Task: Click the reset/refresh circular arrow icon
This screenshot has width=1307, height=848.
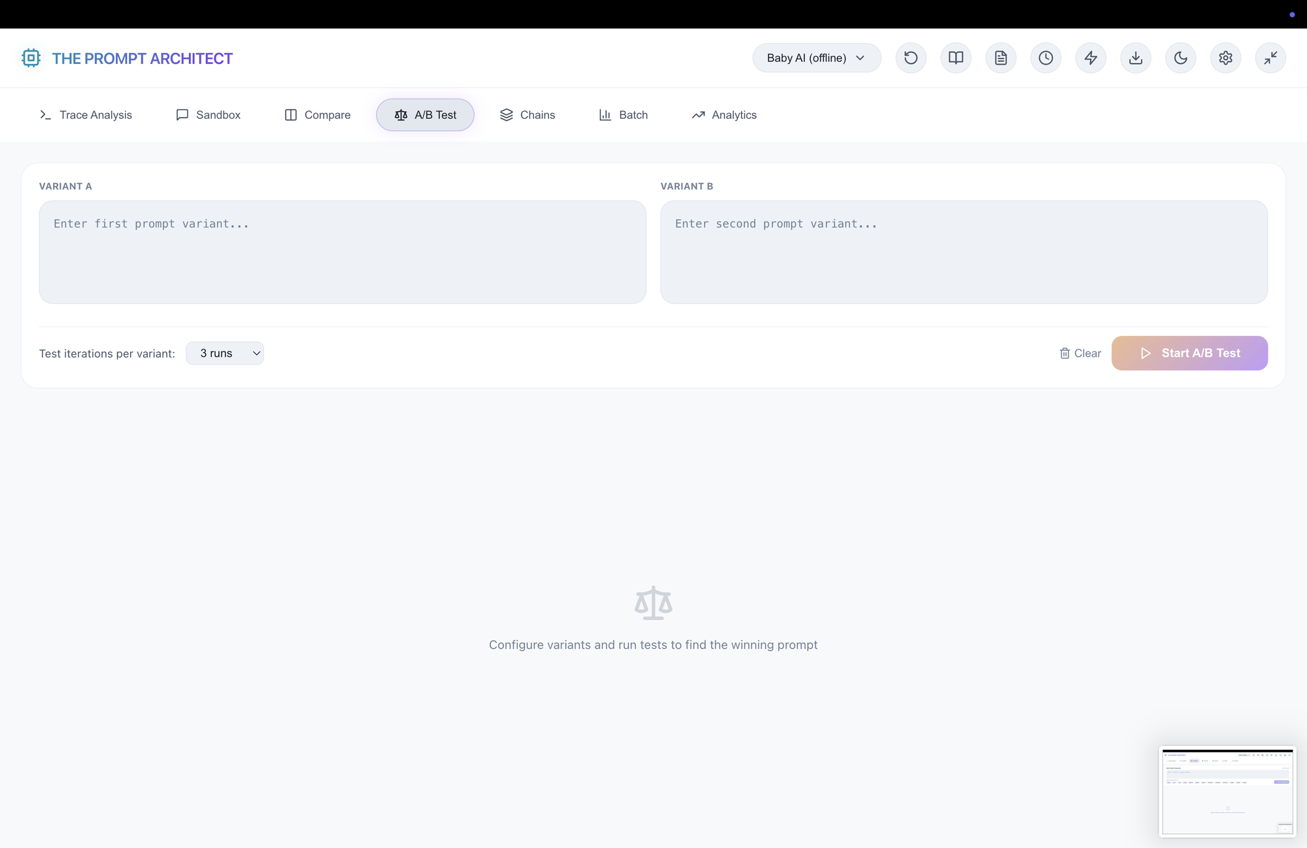Action: [x=911, y=58]
